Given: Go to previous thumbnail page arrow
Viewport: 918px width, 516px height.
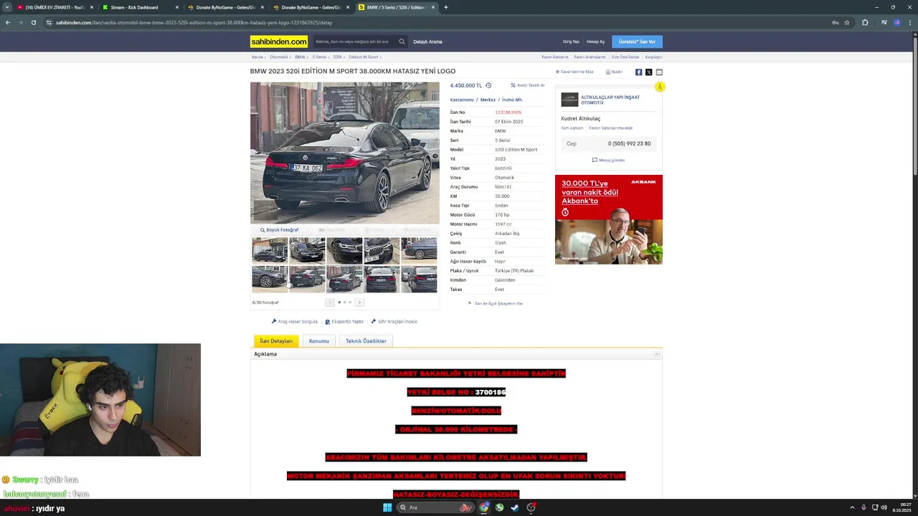Looking at the screenshot, I should 329,302.
